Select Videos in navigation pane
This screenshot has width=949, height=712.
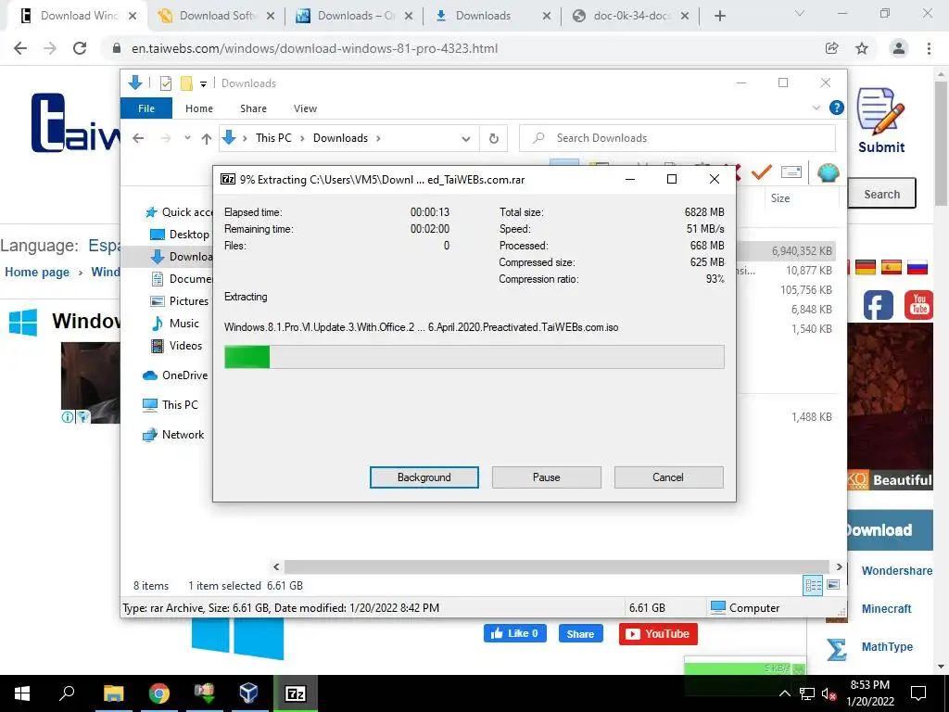[x=176, y=346]
